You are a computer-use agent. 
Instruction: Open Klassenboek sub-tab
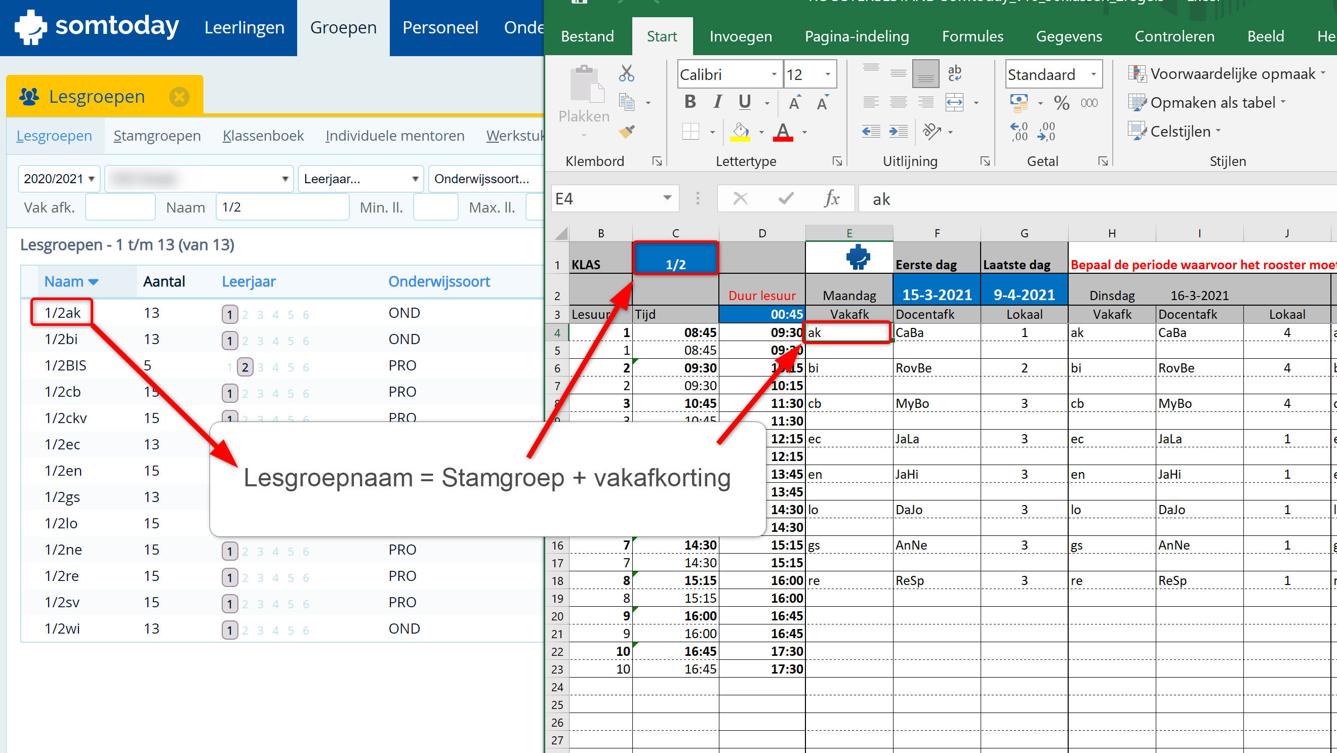coord(263,136)
